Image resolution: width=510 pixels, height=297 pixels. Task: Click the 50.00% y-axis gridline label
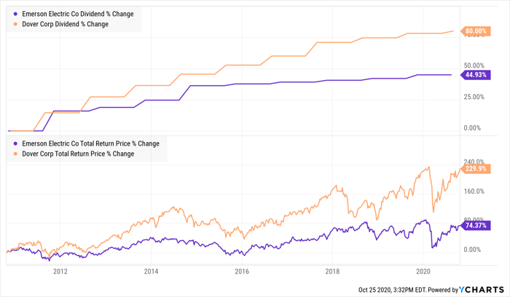tap(474, 66)
